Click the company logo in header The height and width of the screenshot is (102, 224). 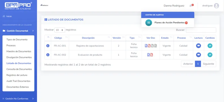[45, 5]
